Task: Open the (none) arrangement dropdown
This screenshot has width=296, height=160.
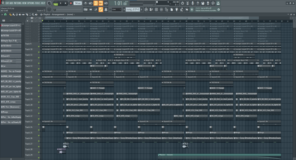Action: click(70, 14)
